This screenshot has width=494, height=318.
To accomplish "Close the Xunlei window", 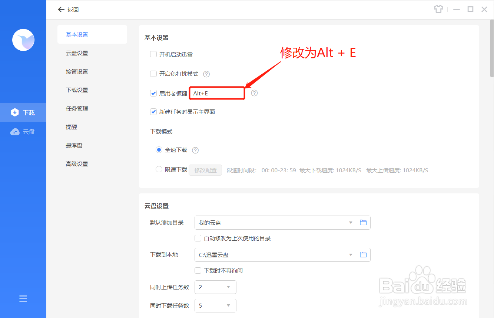I will click(x=484, y=9).
